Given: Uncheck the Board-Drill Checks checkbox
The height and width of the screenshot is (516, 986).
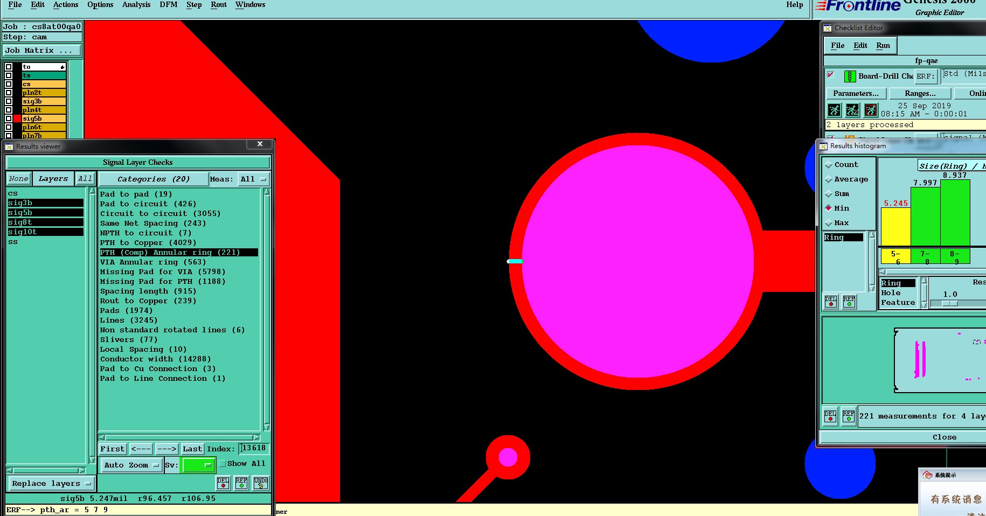Looking at the screenshot, I should coord(830,75).
